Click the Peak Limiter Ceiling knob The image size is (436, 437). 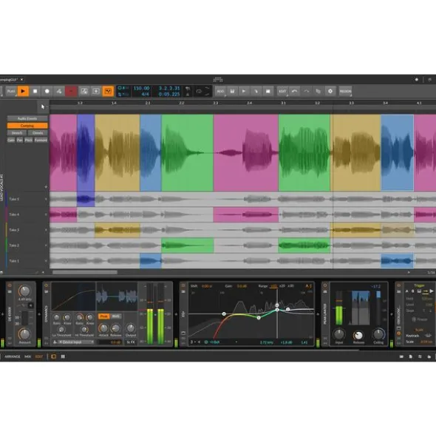click(x=378, y=334)
